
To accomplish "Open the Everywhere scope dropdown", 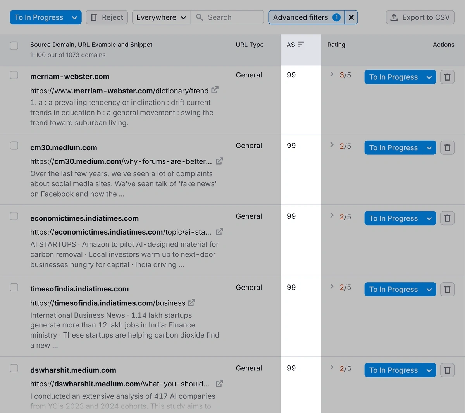I will coord(161,17).
